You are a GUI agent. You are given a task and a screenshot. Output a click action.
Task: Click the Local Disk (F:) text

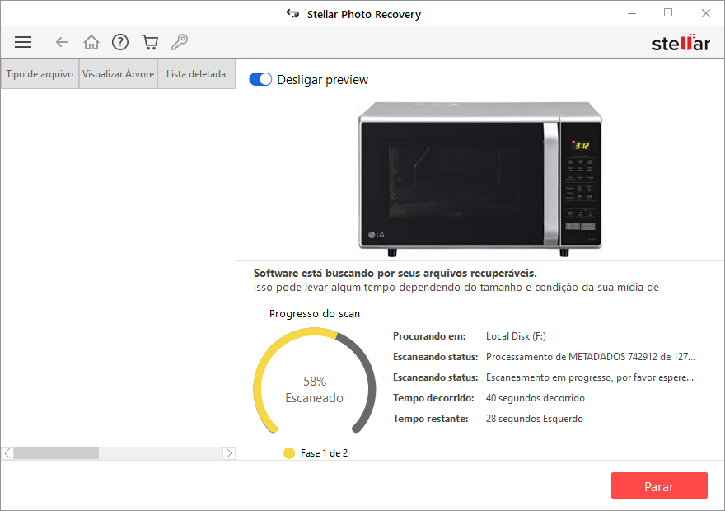coord(516,336)
